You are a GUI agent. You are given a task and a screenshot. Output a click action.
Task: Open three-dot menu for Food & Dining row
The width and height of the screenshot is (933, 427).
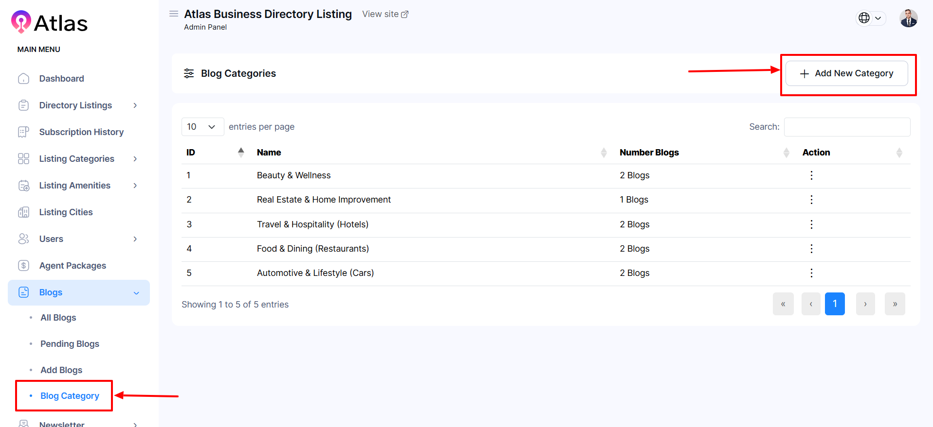click(811, 249)
